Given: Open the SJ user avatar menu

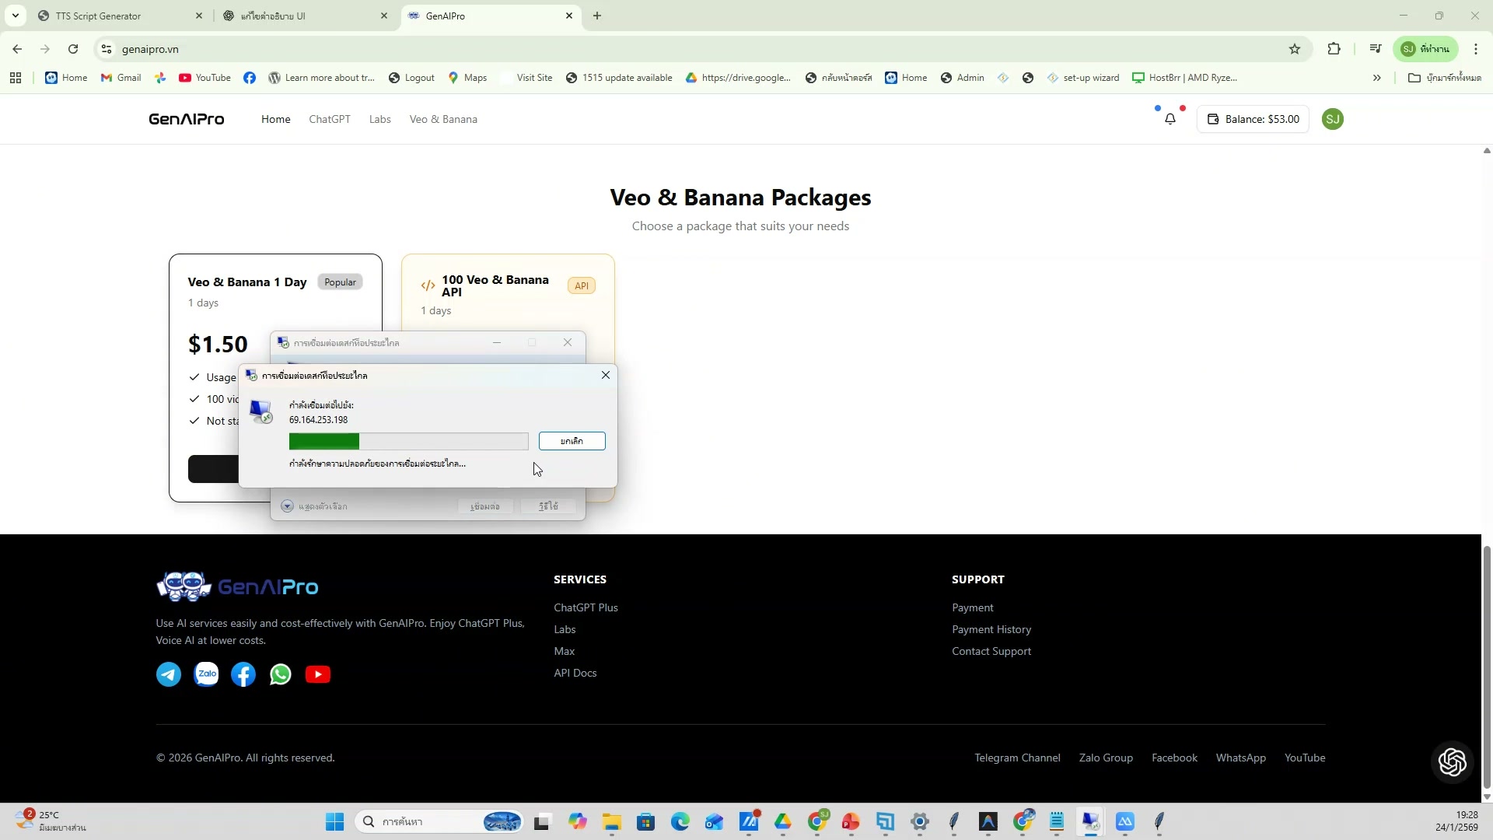Looking at the screenshot, I should (x=1333, y=119).
